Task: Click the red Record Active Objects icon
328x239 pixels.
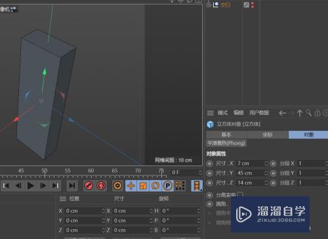Action: click(89, 186)
